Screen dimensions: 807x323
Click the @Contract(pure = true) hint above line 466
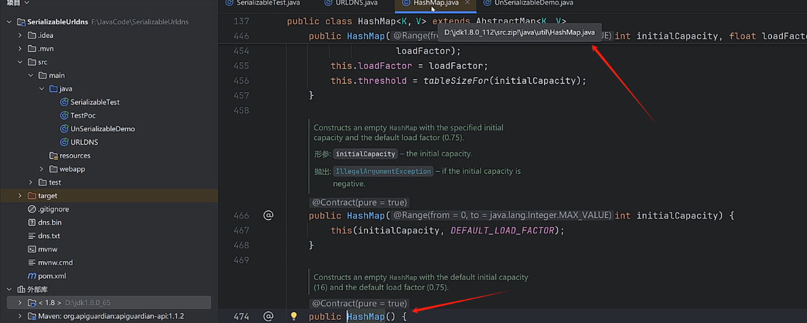click(359, 202)
